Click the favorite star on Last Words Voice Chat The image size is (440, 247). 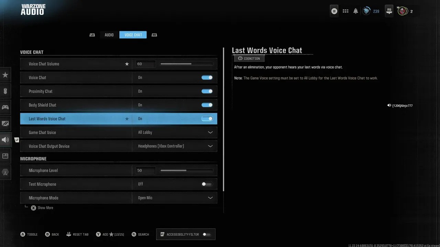tap(127, 119)
